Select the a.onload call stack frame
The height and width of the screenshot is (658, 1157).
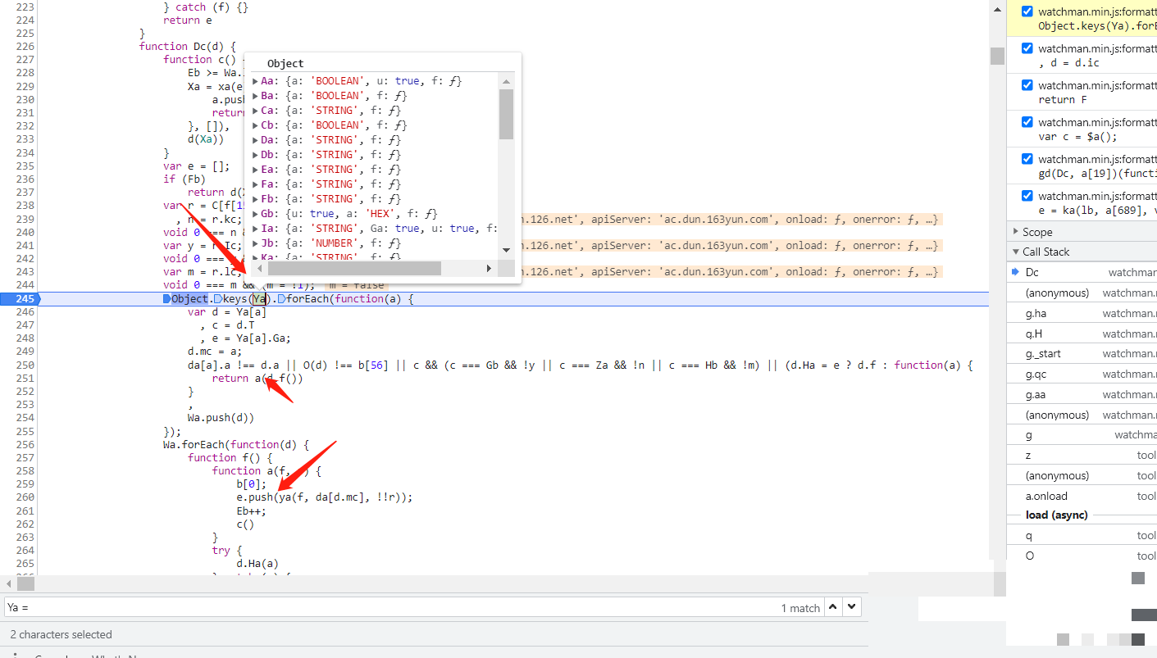pyautogui.click(x=1046, y=496)
